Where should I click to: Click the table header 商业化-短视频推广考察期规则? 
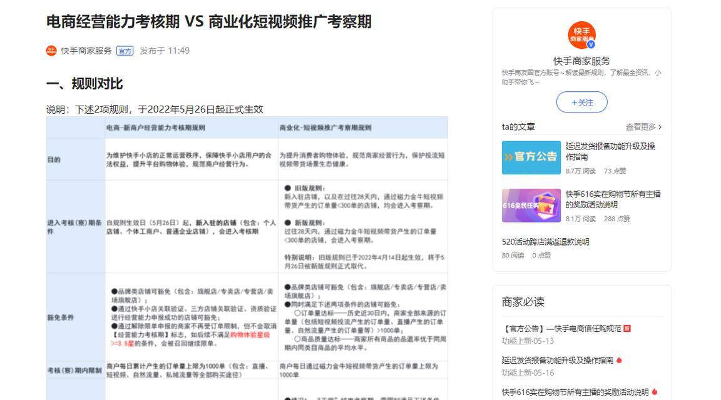point(325,127)
